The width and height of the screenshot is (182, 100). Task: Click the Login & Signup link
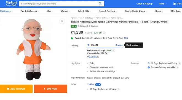144,4
